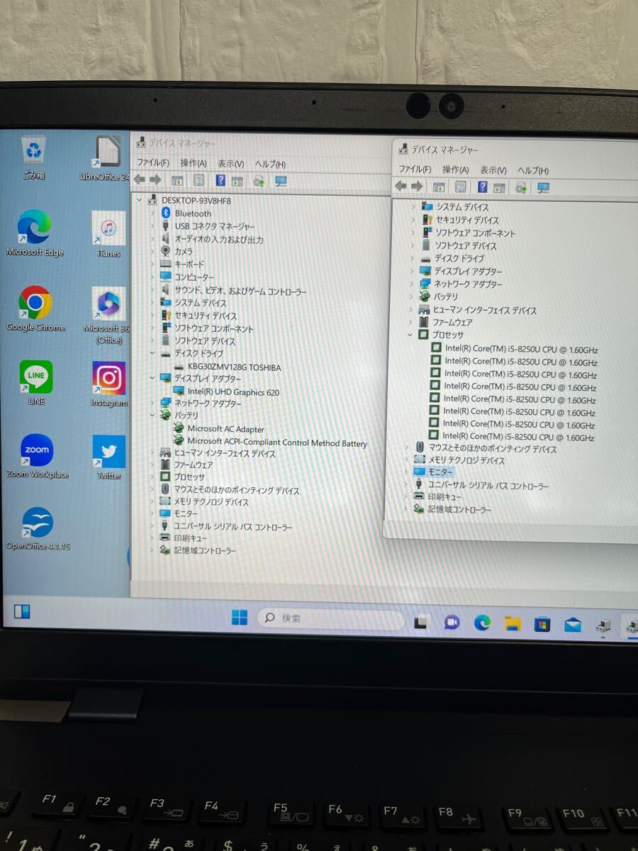
Task: Click Forward arrow in DESKTOP-93V8HF8 Device Manager toolbar
Action: coord(155,180)
